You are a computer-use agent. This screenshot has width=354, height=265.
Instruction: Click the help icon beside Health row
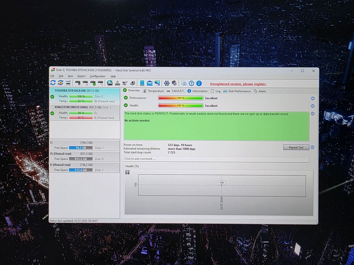click(313, 106)
